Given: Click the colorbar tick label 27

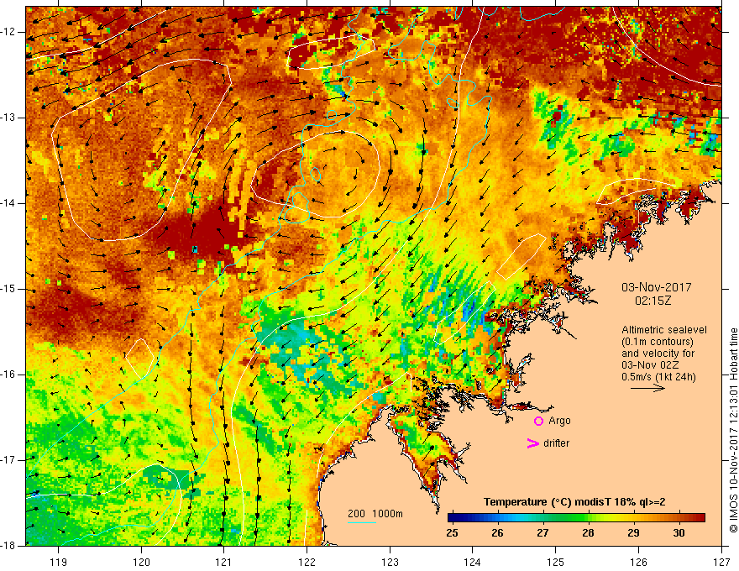Looking at the screenshot, I should pyautogui.click(x=542, y=533).
